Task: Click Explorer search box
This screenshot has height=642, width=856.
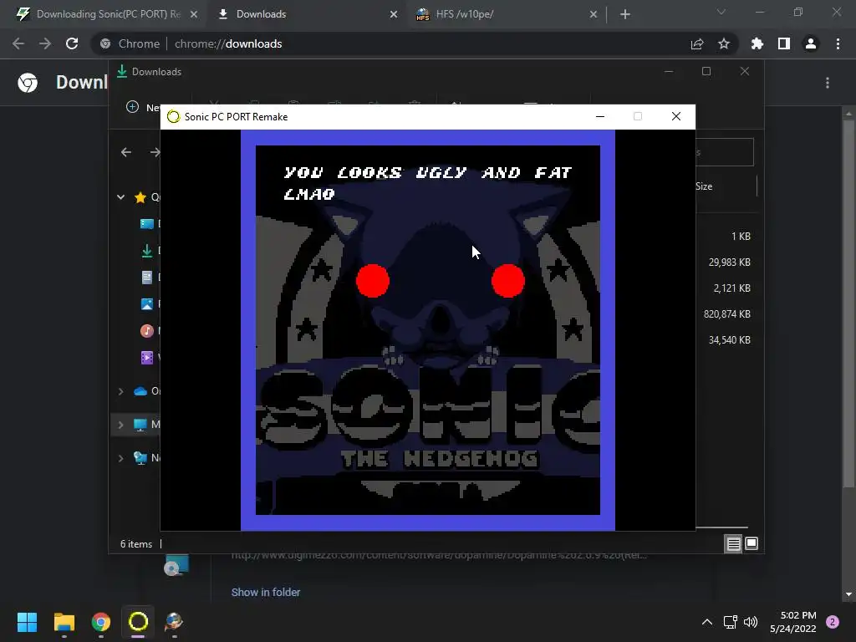Action: (x=725, y=152)
